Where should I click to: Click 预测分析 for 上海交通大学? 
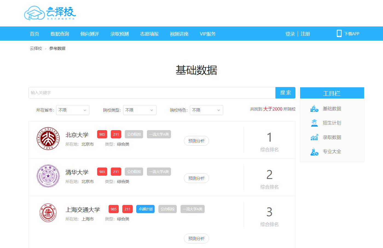point(196,238)
